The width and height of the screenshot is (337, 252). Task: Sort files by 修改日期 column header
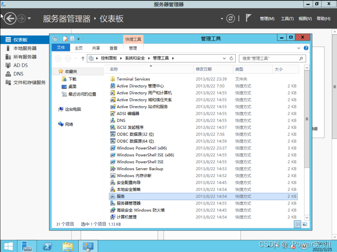coord(204,69)
